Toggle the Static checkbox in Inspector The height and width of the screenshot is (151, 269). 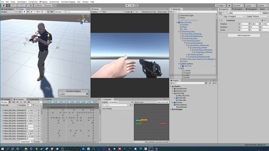pyautogui.click(x=261, y=13)
